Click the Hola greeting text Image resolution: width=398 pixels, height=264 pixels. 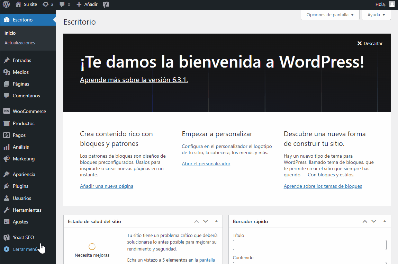point(380,4)
